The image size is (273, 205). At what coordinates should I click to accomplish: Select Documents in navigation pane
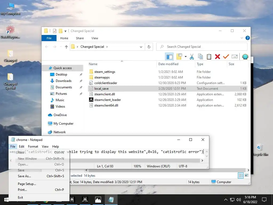(x=64, y=87)
